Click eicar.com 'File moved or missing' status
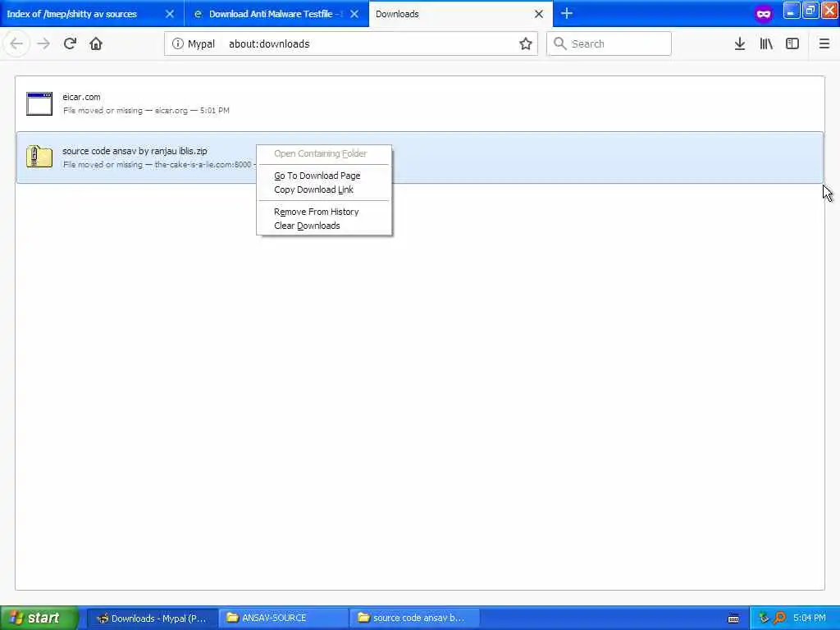Viewport: 840px width, 630px height. (x=103, y=111)
